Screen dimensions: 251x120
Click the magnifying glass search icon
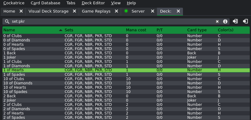click(x=7, y=21)
